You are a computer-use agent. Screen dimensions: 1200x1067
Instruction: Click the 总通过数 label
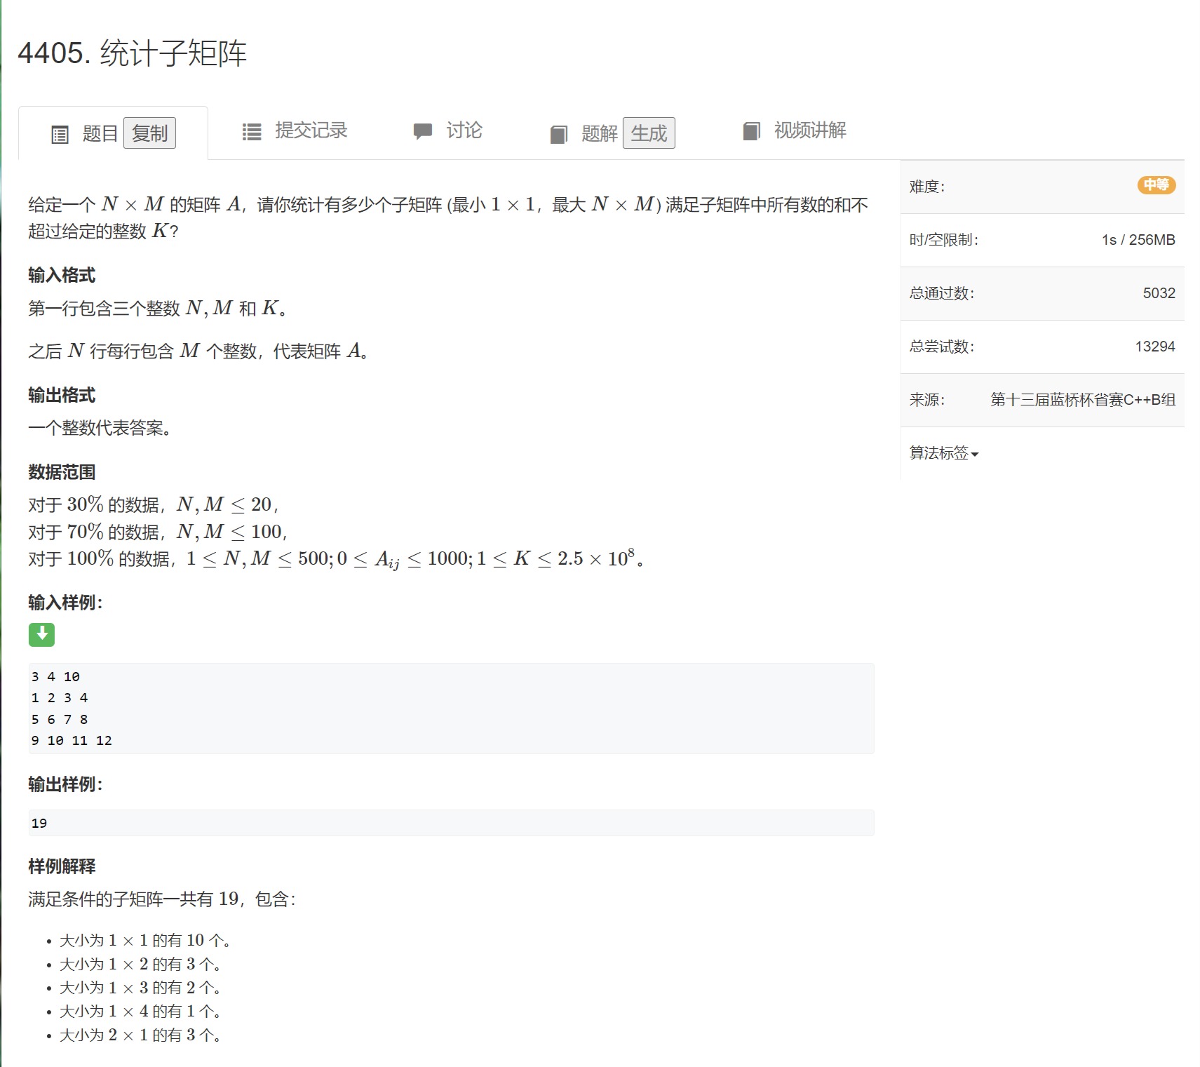tap(942, 293)
